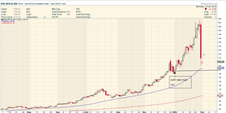Click the red down-triangle change indicator
Image resolution: width=226 pixels, height=113 pixels.
[x=205, y=9]
